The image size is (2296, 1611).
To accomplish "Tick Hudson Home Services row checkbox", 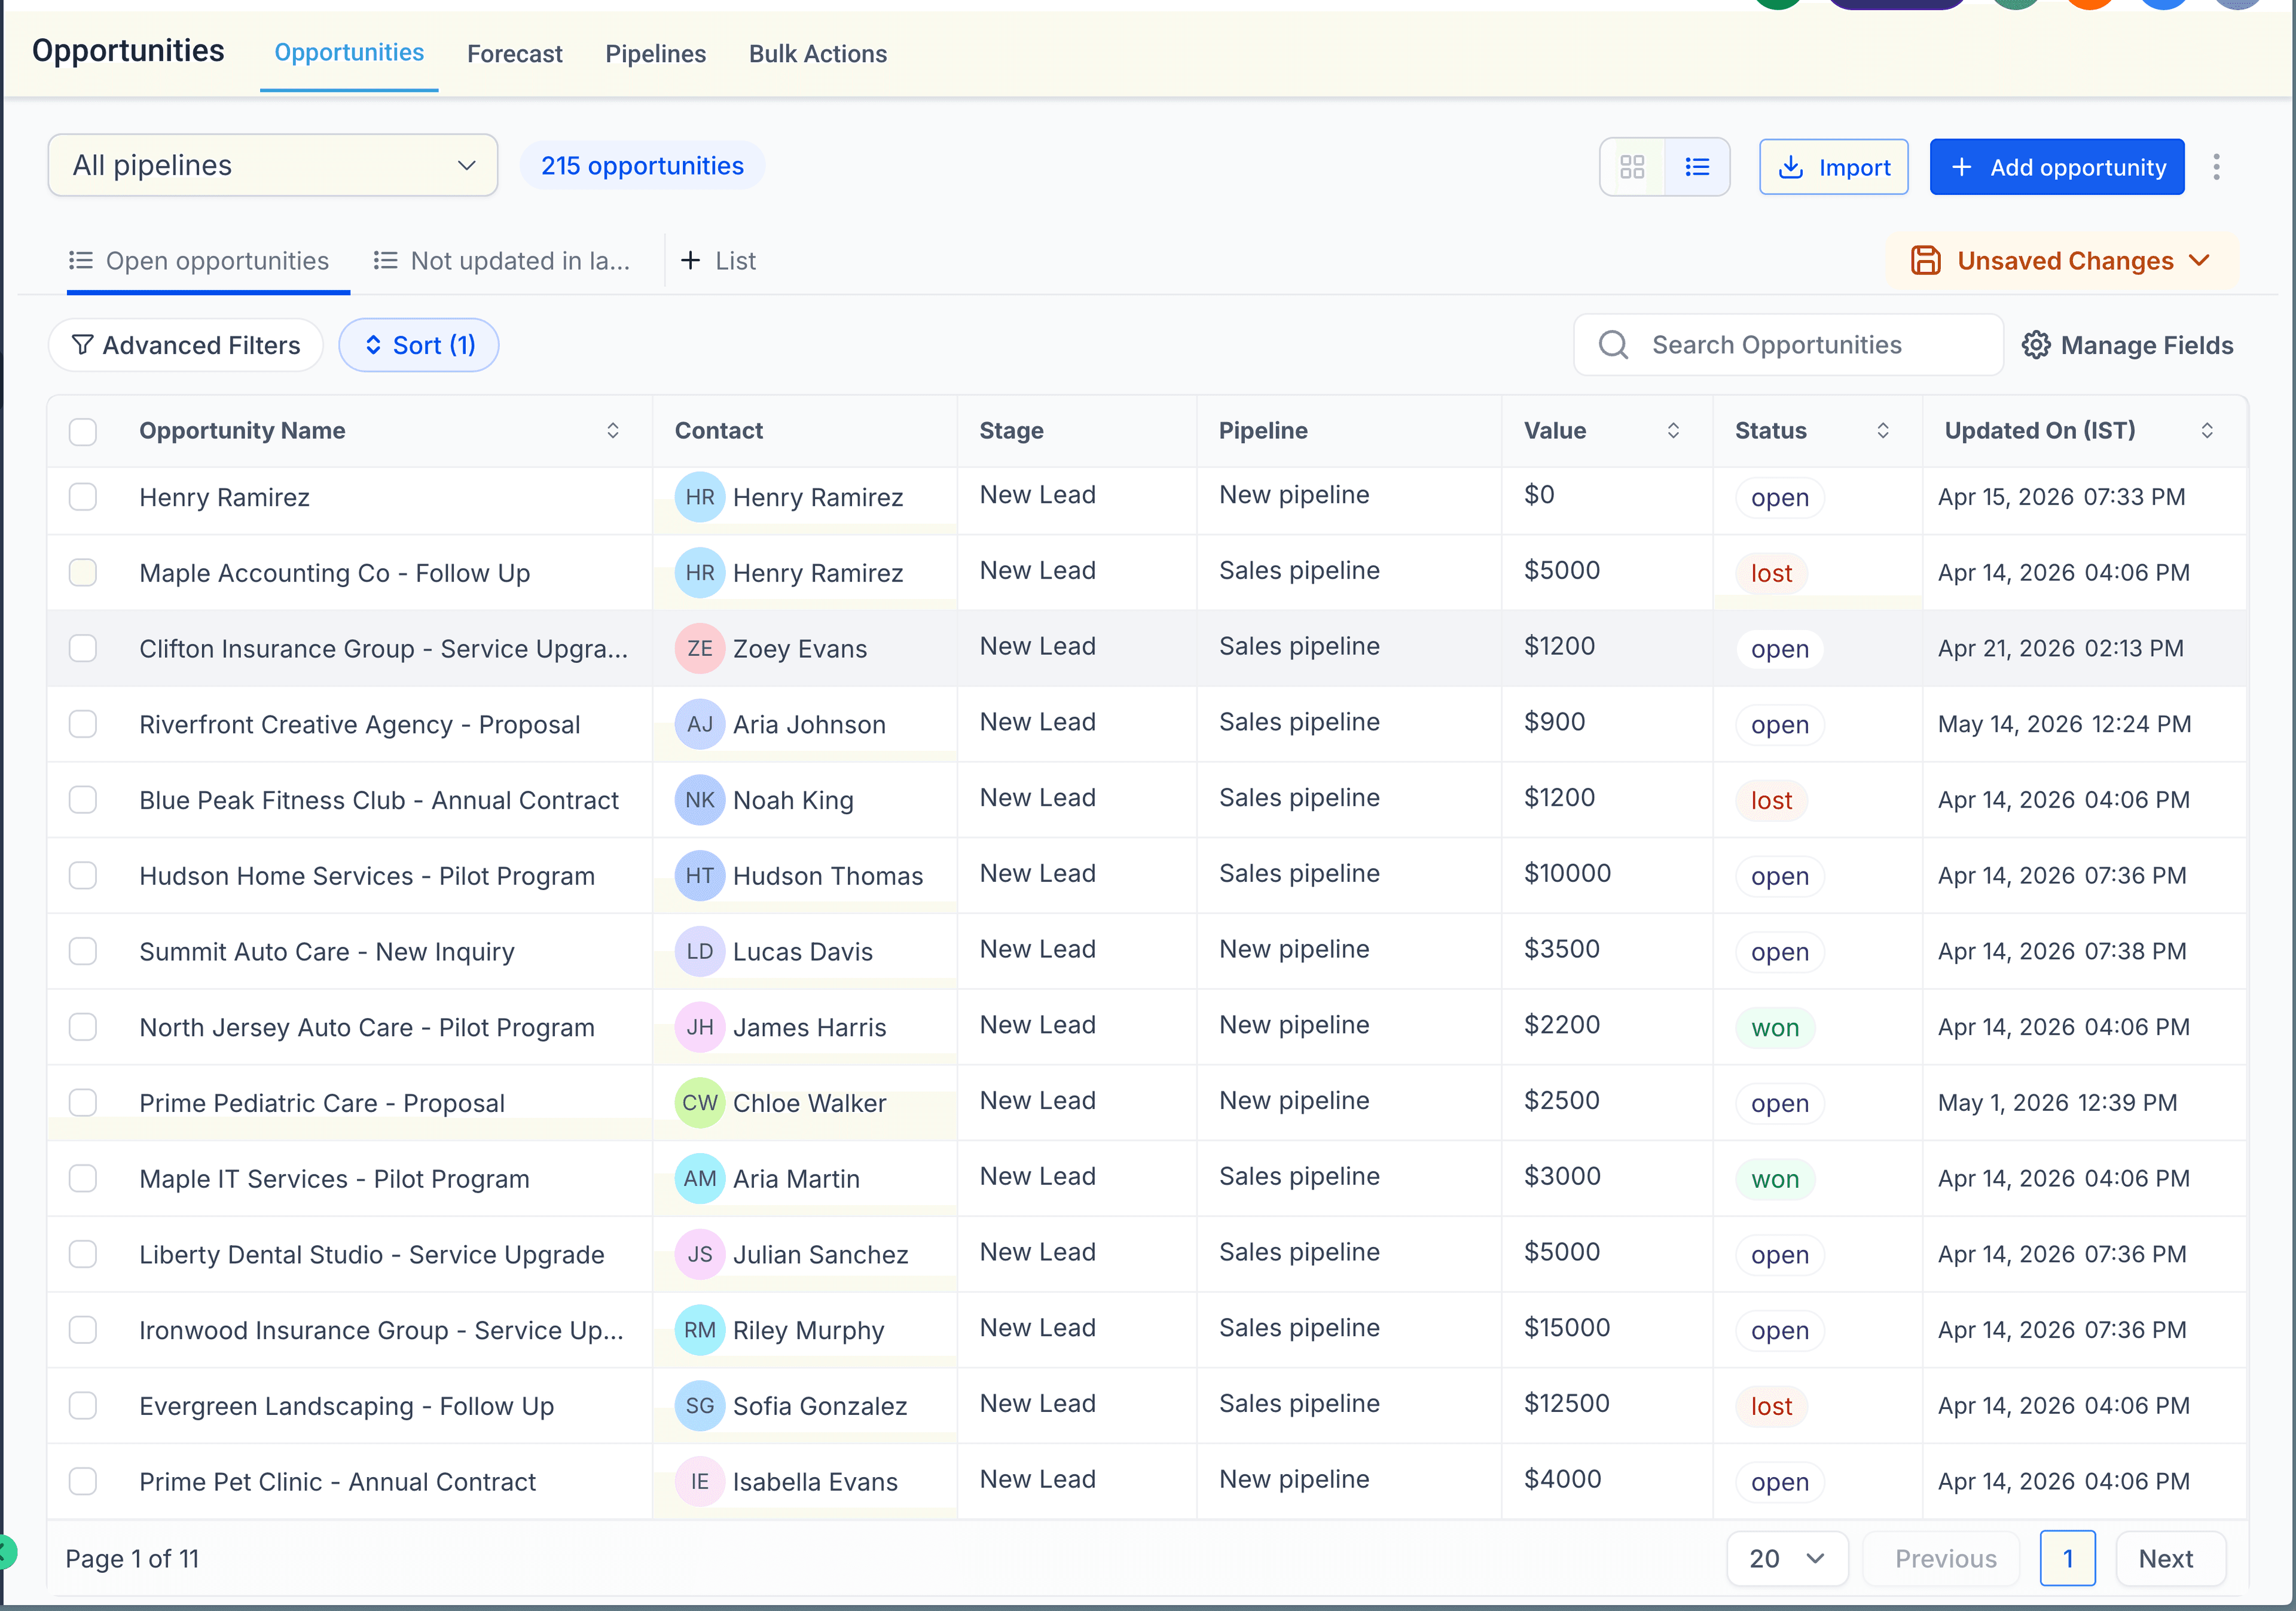I will 83,876.
